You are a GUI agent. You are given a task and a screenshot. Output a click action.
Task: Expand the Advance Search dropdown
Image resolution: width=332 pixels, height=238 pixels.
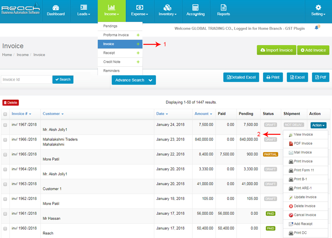pos(134,80)
